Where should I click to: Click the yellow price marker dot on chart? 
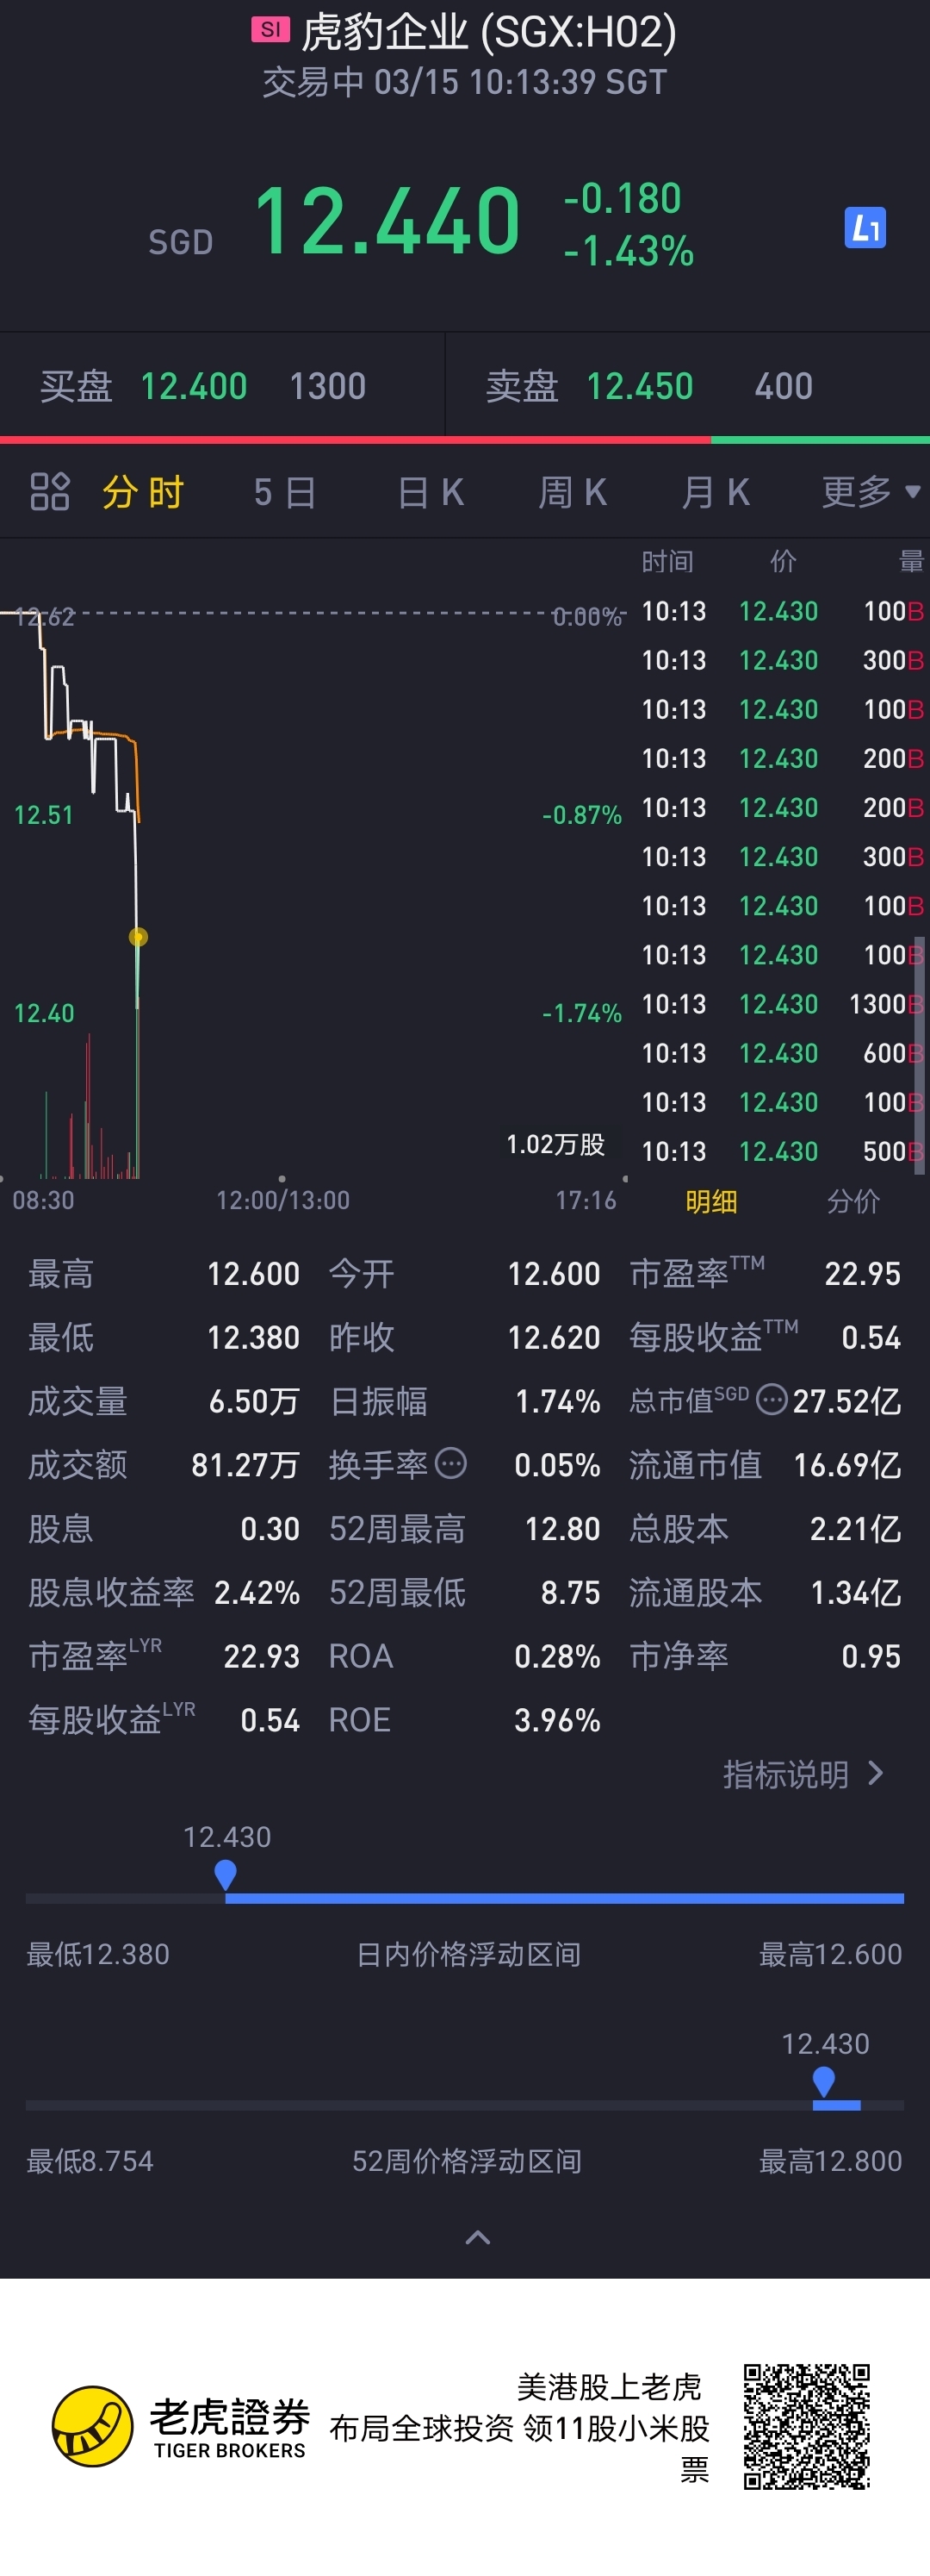coord(138,937)
